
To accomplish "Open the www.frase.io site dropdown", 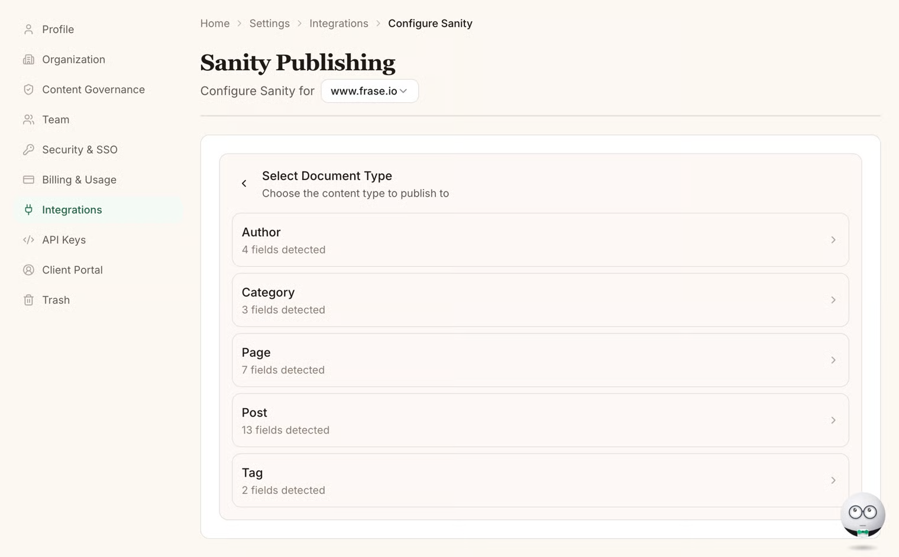I will (x=369, y=91).
